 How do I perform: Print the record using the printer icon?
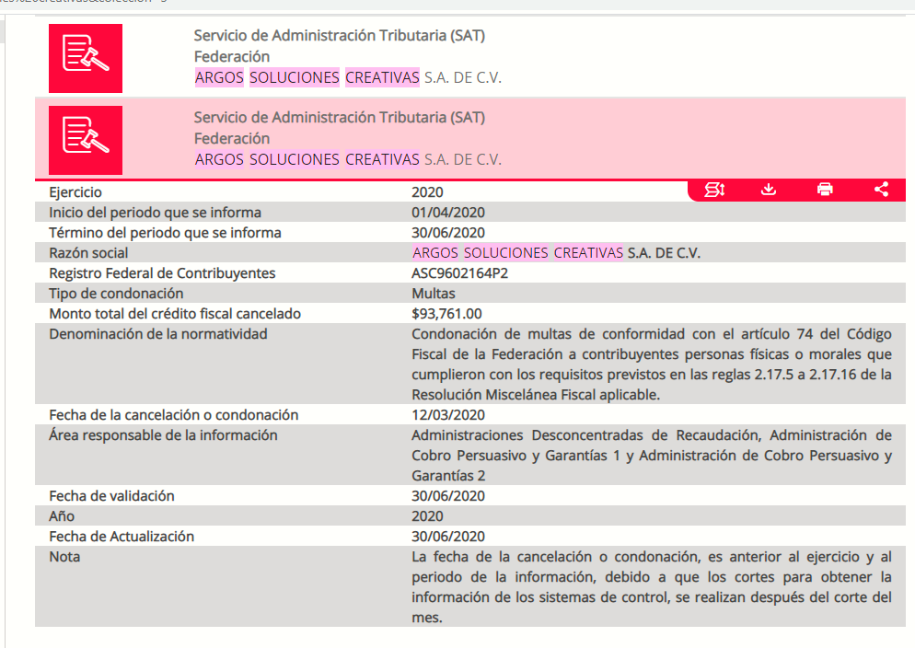point(825,190)
